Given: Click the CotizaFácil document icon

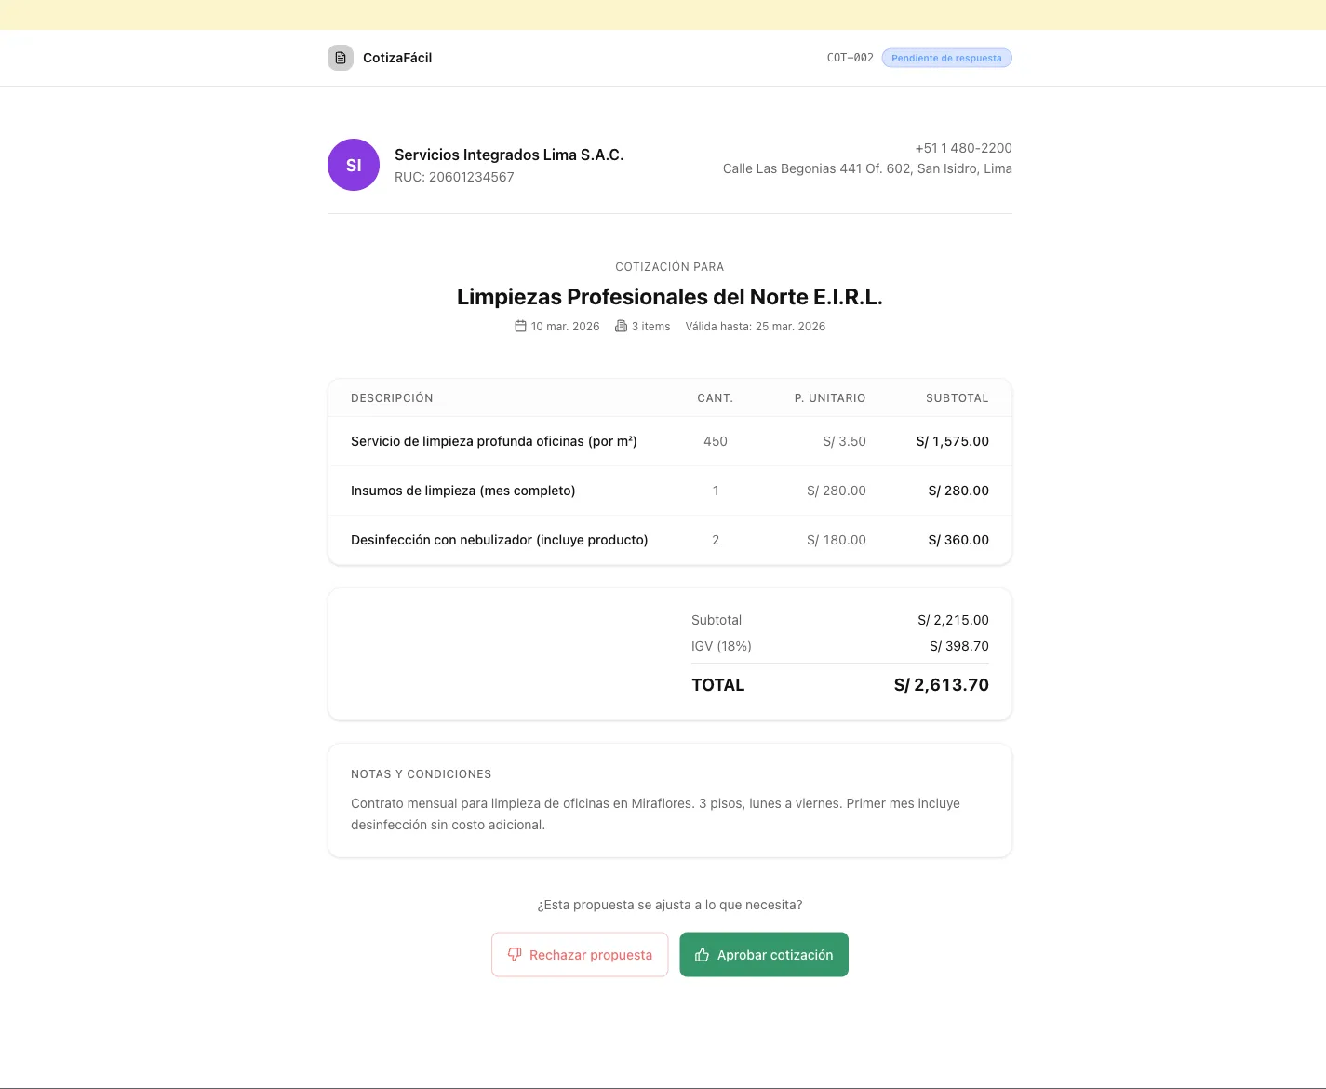Looking at the screenshot, I should pyautogui.click(x=341, y=57).
